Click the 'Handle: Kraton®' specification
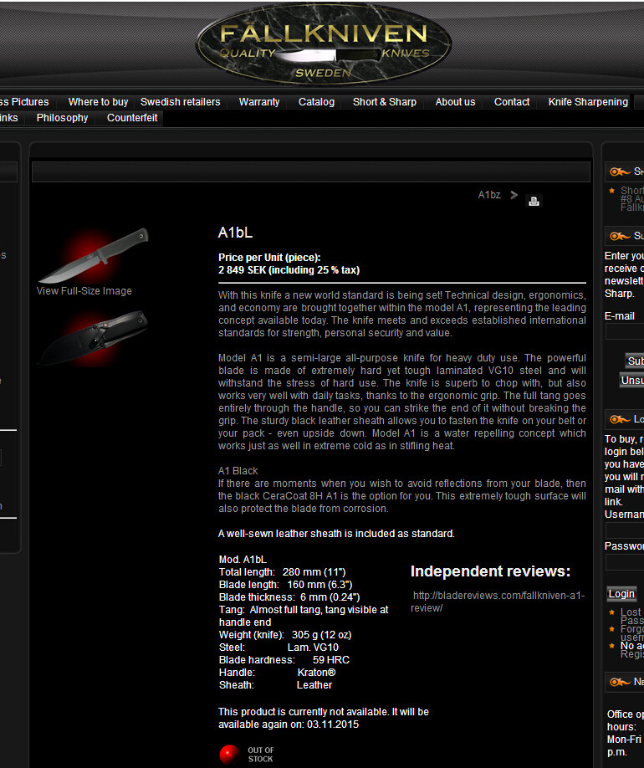The width and height of the screenshot is (644, 768). pyautogui.click(x=277, y=673)
